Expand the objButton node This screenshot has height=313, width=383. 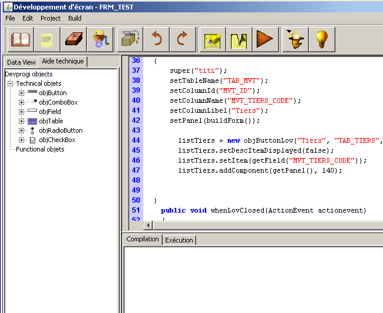[x=22, y=93]
